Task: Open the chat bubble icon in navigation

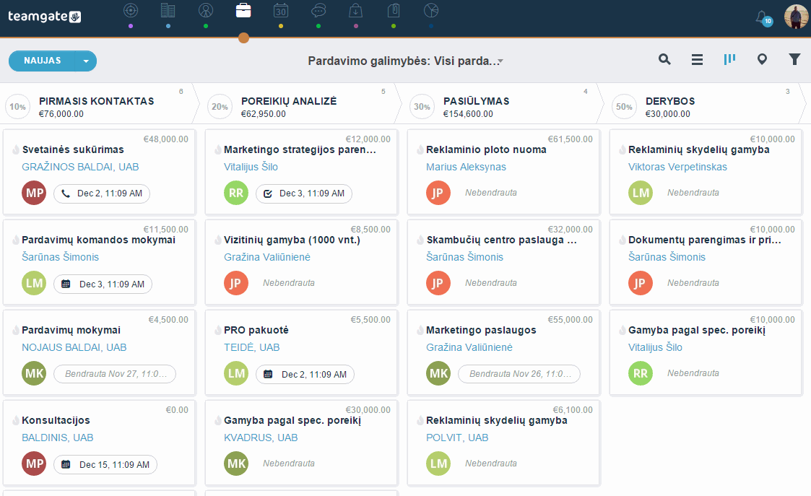Action: [318, 10]
